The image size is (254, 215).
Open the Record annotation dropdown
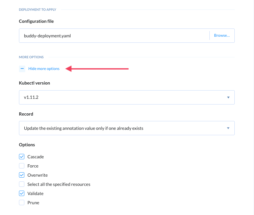(x=127, y=128)
